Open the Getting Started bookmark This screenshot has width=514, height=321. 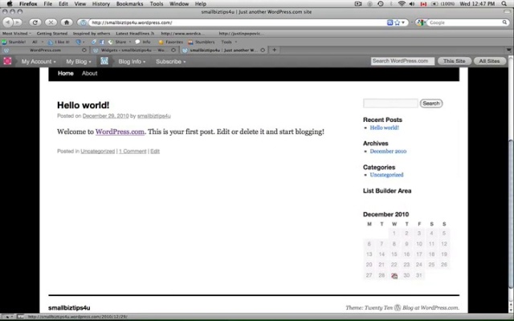[51, 34]
